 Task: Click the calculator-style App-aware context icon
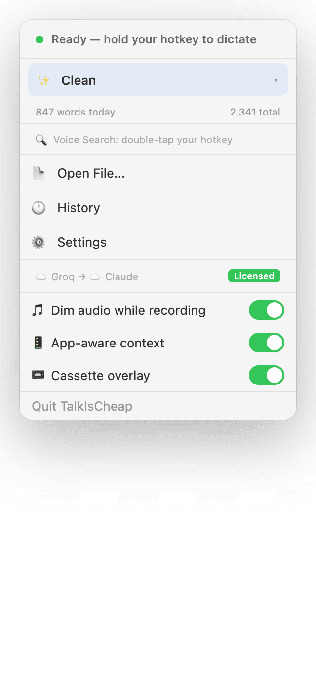click(x=38, y=343)
